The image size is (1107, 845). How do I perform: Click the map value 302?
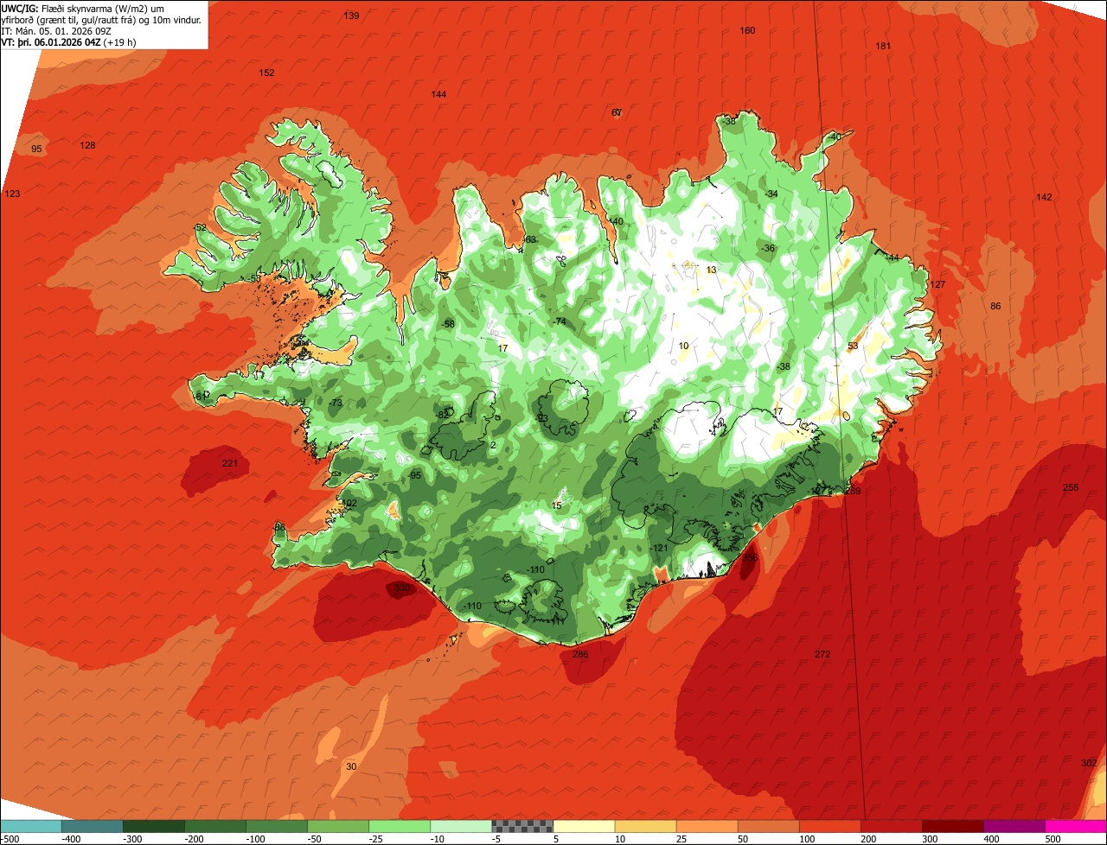point(1089,762)
